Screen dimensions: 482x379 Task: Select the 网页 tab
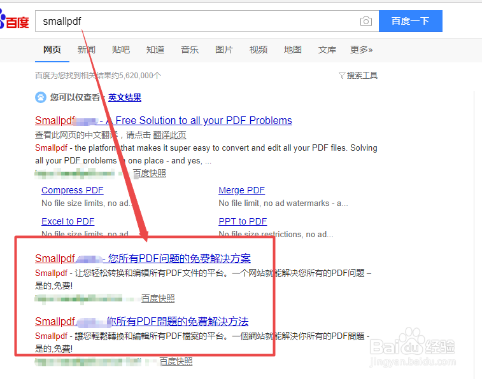52,50
